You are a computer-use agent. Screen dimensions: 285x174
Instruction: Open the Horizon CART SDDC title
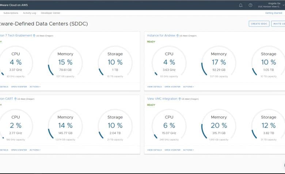point(7,99)
